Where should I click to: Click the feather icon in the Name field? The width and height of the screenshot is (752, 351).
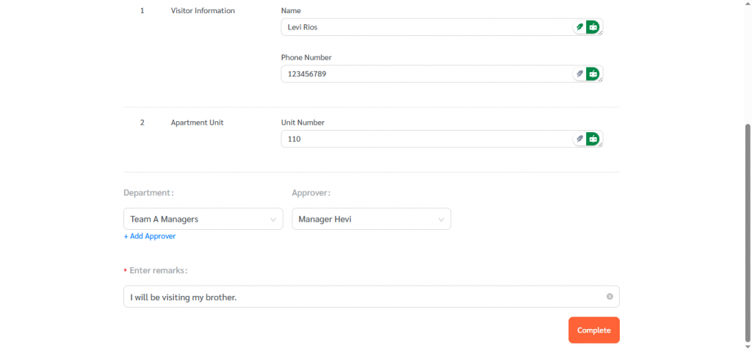(x=579, y=27)
